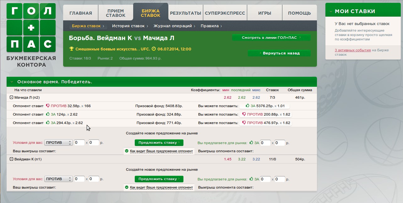The image size is (403, 203).
Task: Focus first ЗА amount field in Мачида section
Action: (x=265, y=143)
